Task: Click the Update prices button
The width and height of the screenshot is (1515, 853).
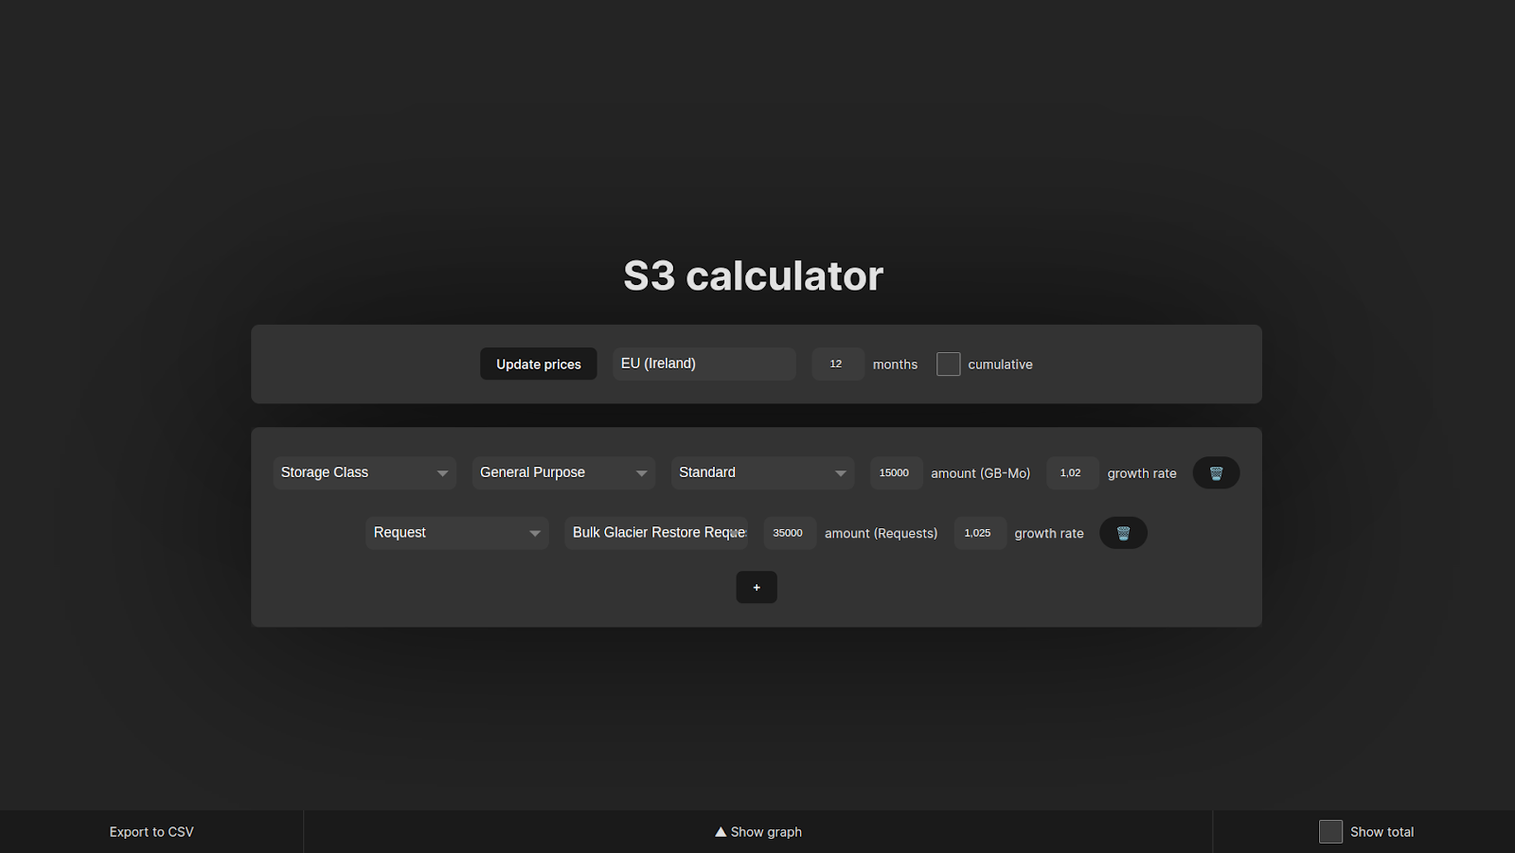Action: [x=539, y=364]
